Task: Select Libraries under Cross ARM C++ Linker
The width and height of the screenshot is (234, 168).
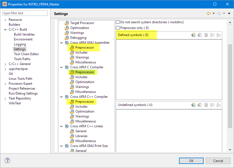Action: 81,136
